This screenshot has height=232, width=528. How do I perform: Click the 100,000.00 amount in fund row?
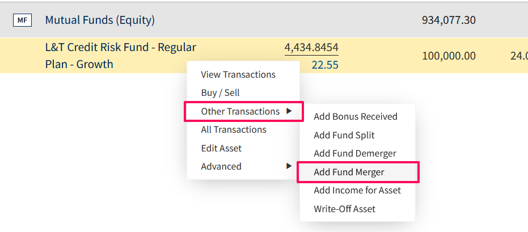pyautogui.click(x=449, y=56)
